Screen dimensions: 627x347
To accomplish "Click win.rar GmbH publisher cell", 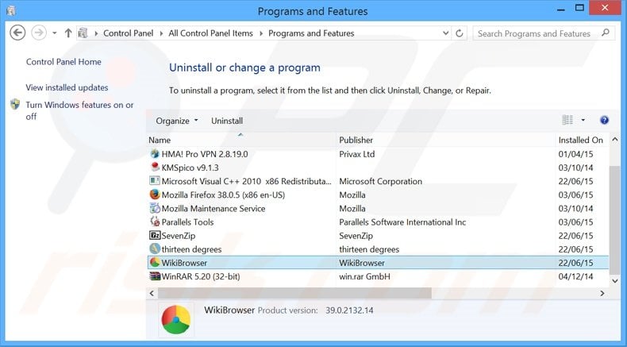I will click(364, 276).
